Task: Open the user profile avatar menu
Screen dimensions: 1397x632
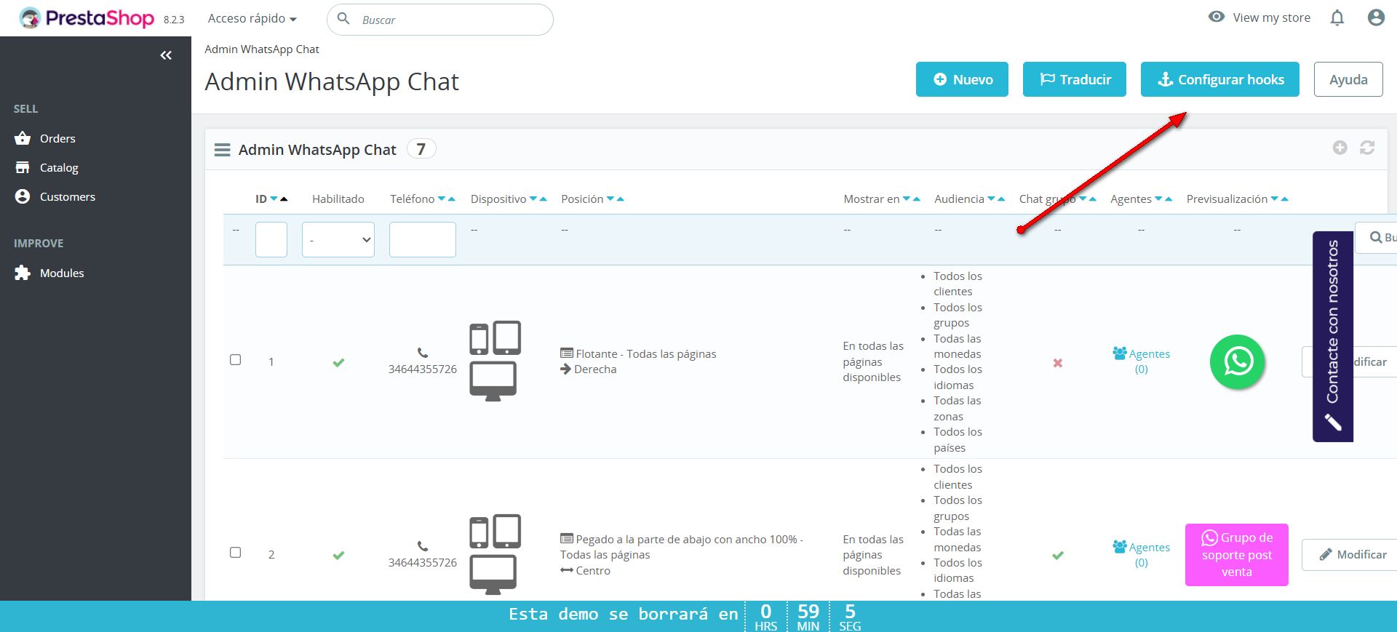Action: pos(1376,18)
